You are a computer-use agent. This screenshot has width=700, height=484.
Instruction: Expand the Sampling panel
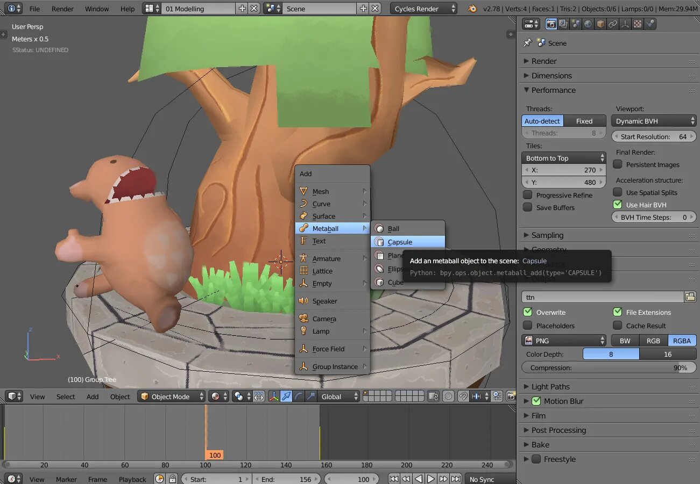coord(608,235)
